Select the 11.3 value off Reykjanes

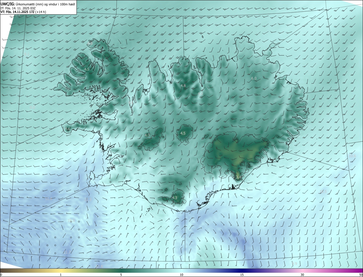click(88, 200)
